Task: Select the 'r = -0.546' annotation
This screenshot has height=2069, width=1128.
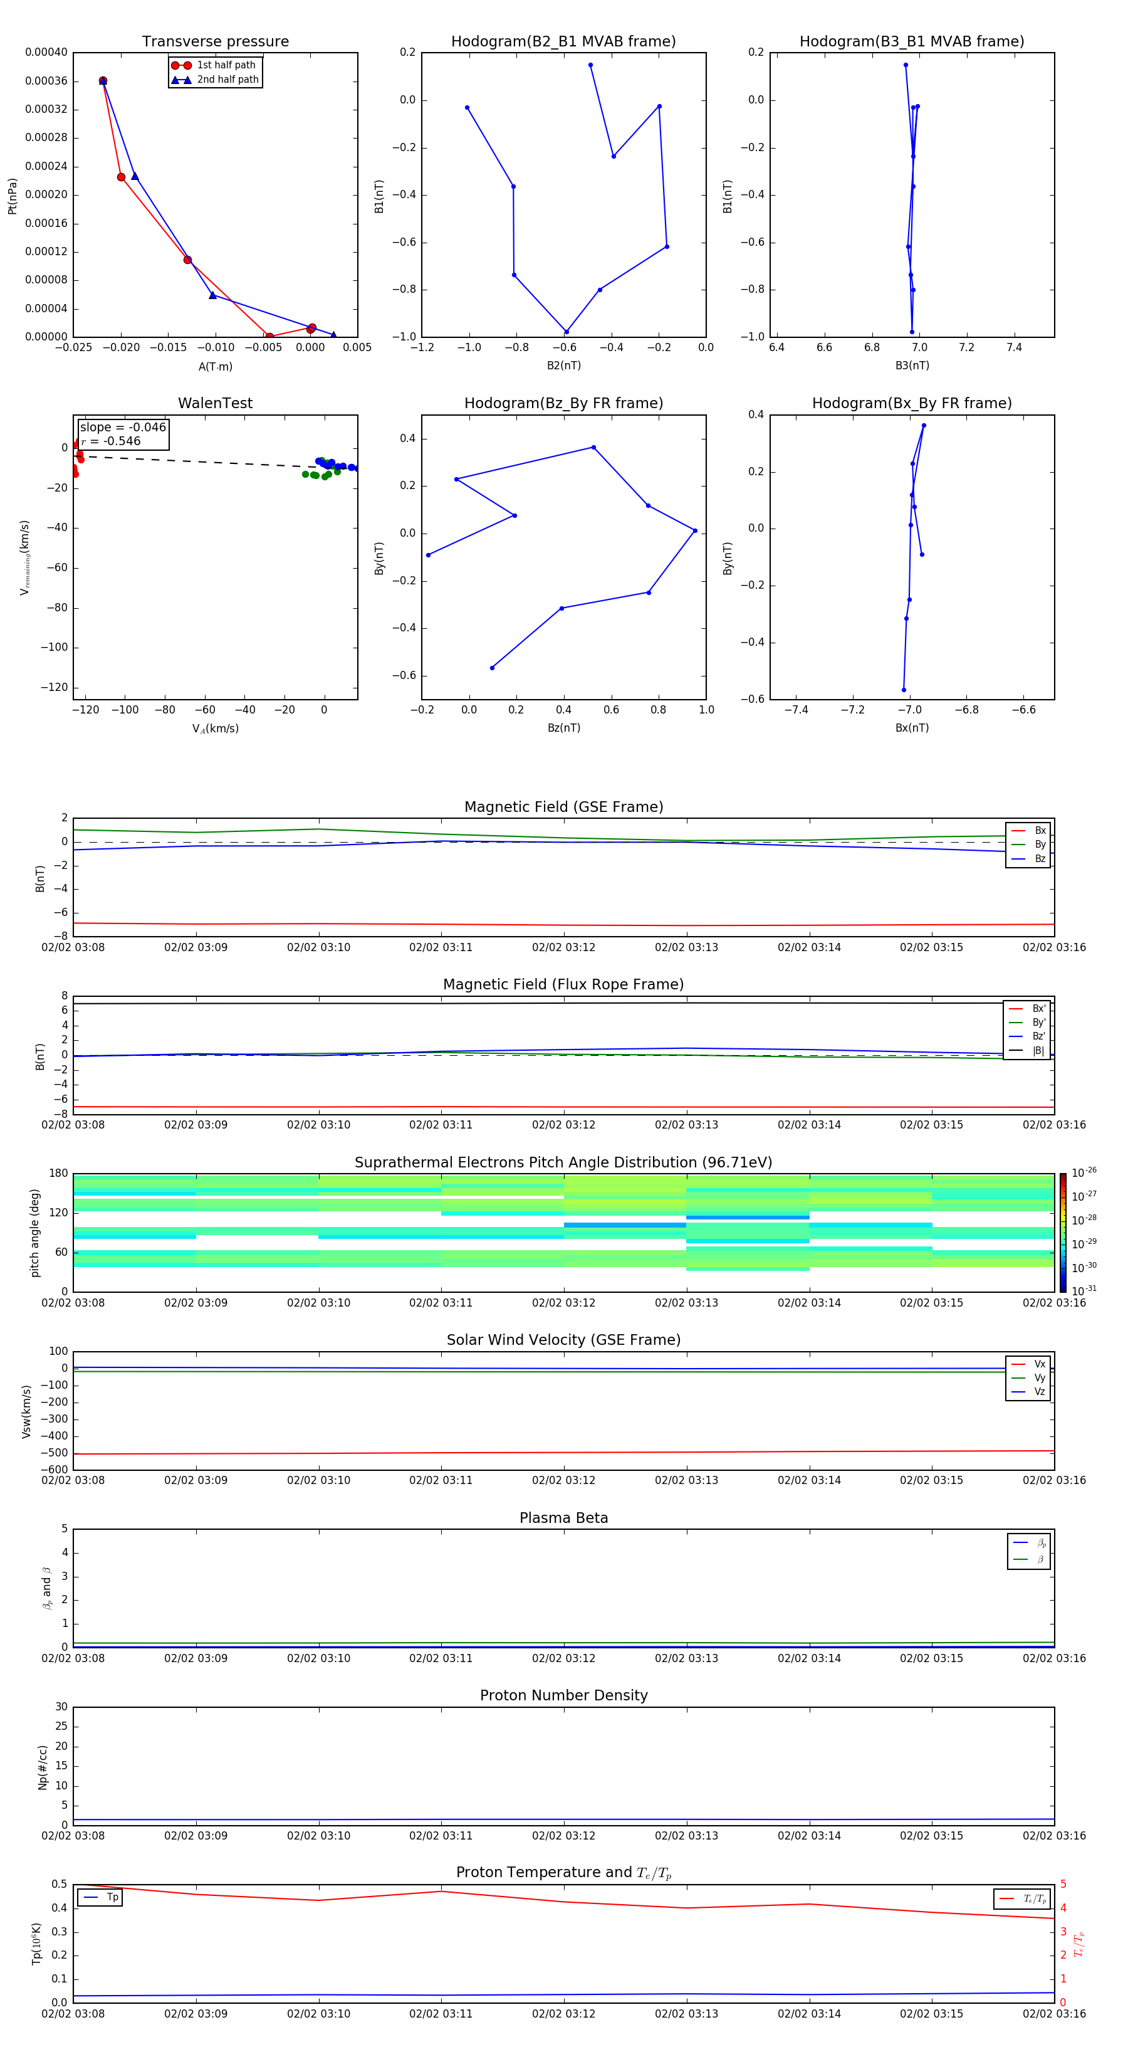Action: click(x=111, y=441)
